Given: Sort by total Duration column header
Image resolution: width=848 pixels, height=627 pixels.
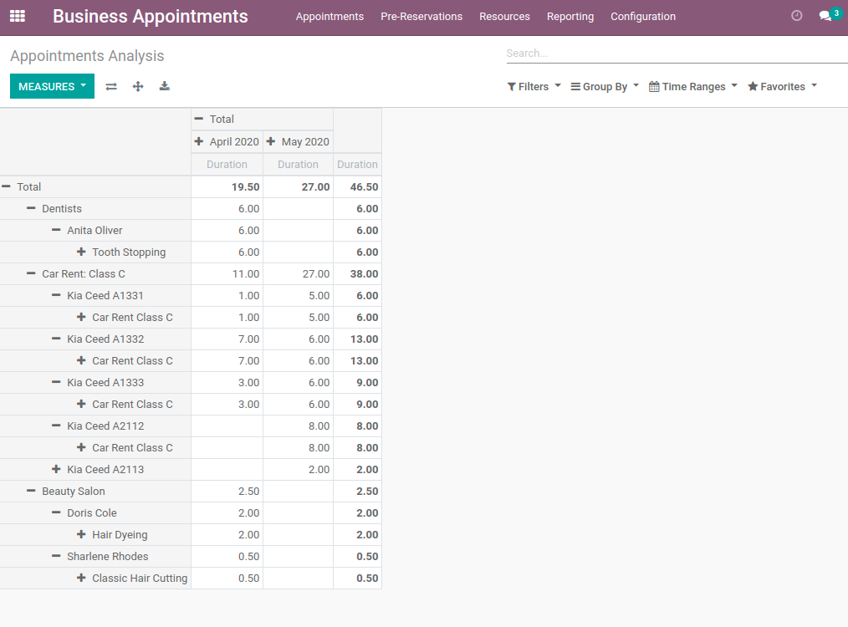Looking at the screenshot, I should click(x=357, y=165).
